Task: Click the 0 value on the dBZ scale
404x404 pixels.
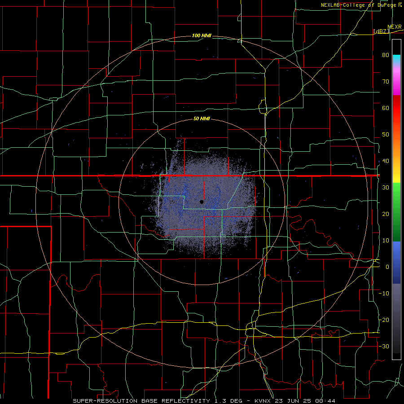Action: pos(387,267)
